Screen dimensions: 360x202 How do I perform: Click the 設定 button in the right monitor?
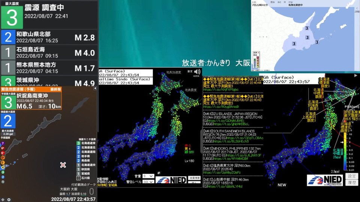click(352, 176)
